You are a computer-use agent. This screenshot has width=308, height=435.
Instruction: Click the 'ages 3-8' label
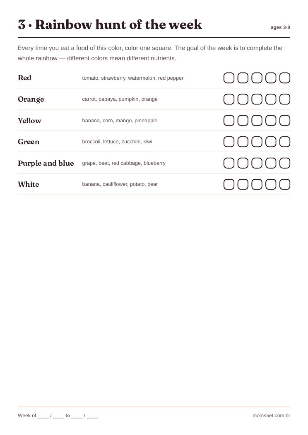(280, 27)
